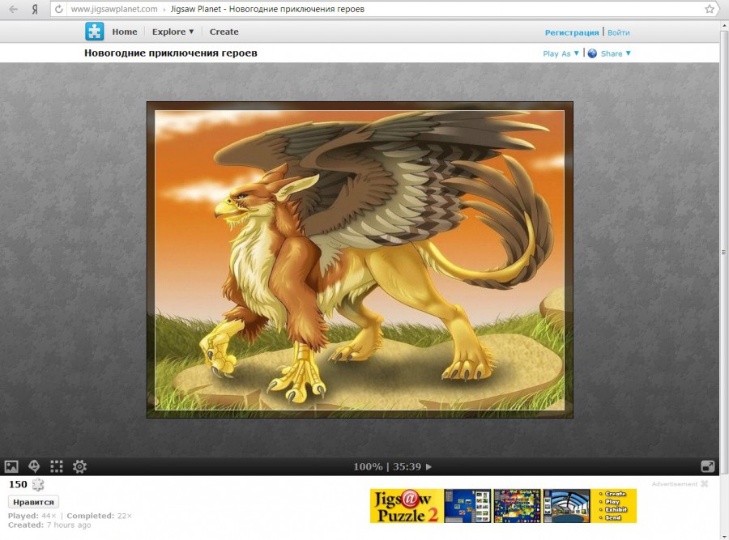Click the Completed: 22× statistic
The height and width of the screenshot is (540, 729).
pos(99,516)
